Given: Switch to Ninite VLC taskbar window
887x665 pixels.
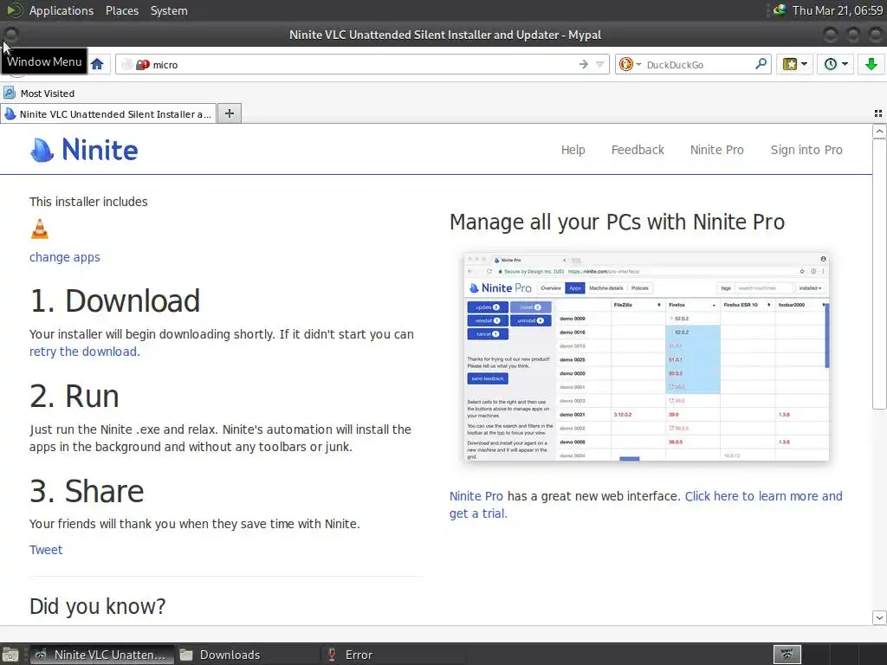Looking at the screenshot, I should [x=102, y=655].
